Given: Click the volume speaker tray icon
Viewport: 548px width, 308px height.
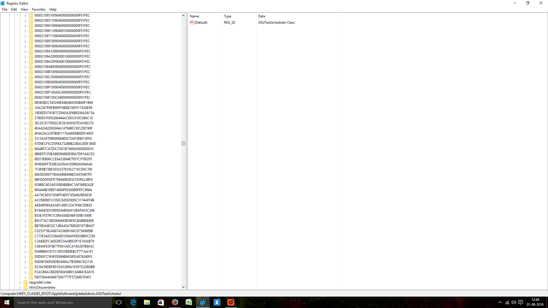Looking at the screenshot, I should [514, 302].
